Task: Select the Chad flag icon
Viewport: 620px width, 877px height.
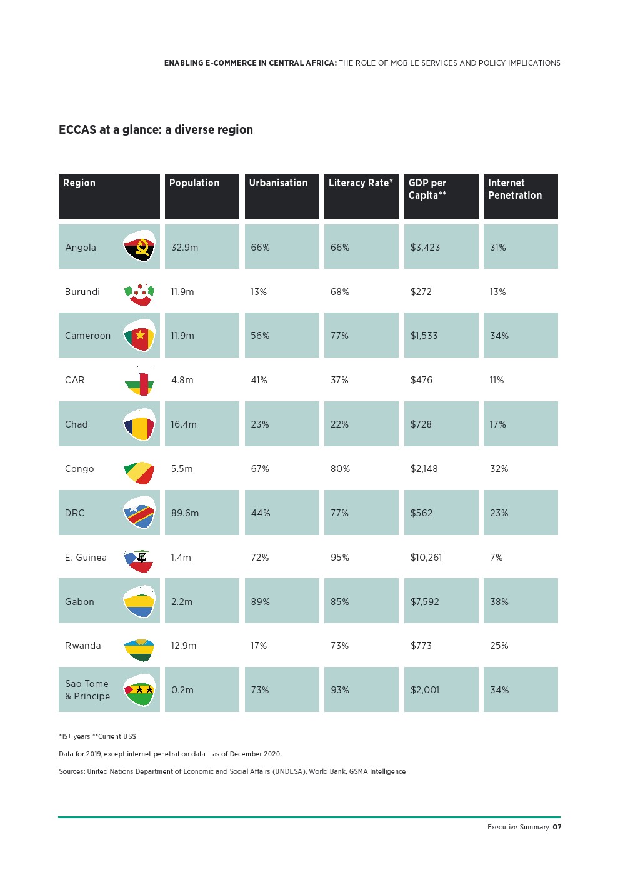Action: [x=139, y=424]
